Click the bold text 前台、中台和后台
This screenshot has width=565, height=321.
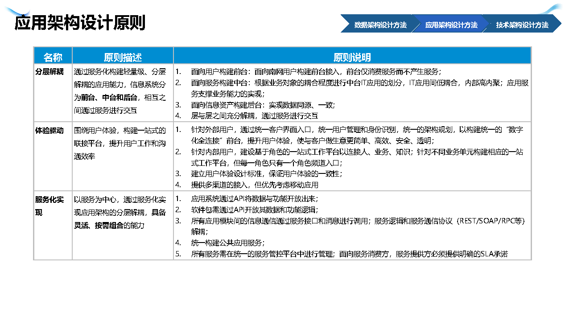109,97
